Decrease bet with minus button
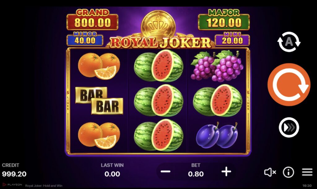Image resolution: width=317 pixels, height=189 pixels. click(x=166, y=172)
